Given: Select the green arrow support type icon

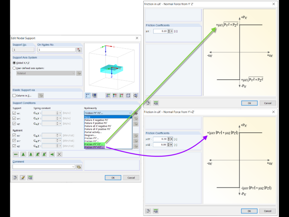Looking at the screenshot, I should pos(52,154).
